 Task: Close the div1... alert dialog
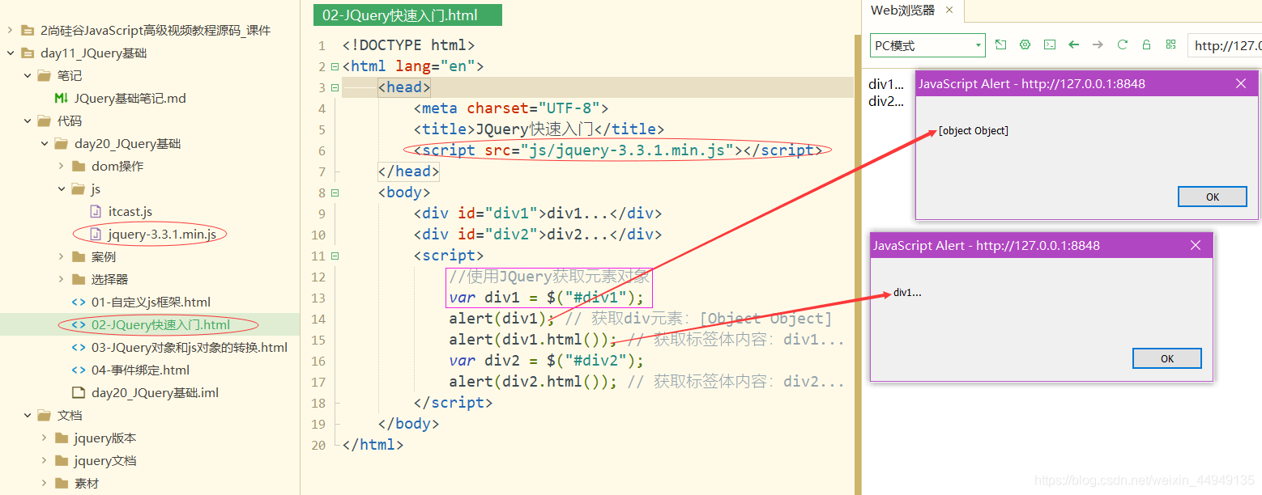tap(1195, 245)
